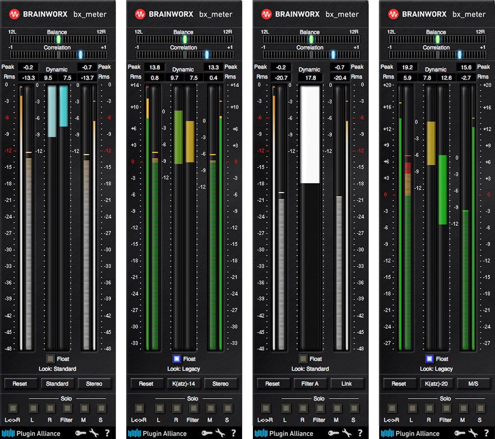The width and height of the screenshot is (495, 439).
Task: Click the red Brainworx logo in the K(atz)-14 meter
Action: (x=140, y=14)
